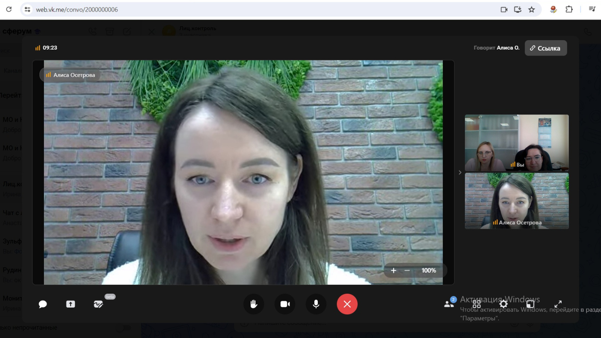Open the call chat panel
This screenshot has width=601, height=338.
click(43, 304)
